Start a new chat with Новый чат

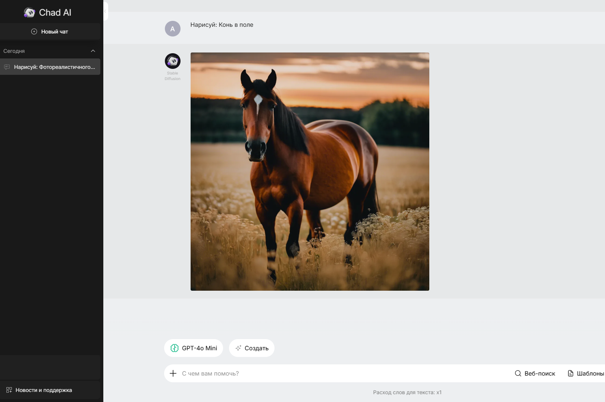point(50,32)
